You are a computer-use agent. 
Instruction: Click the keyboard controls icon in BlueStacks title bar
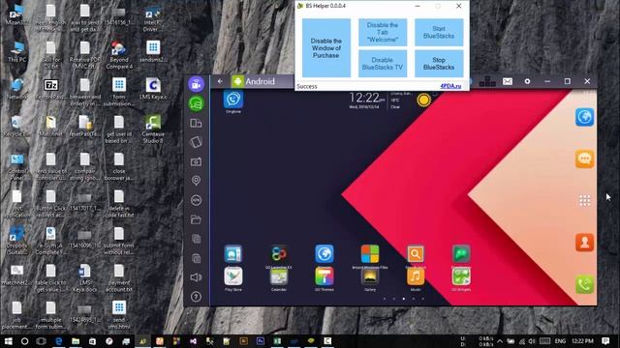487,81
